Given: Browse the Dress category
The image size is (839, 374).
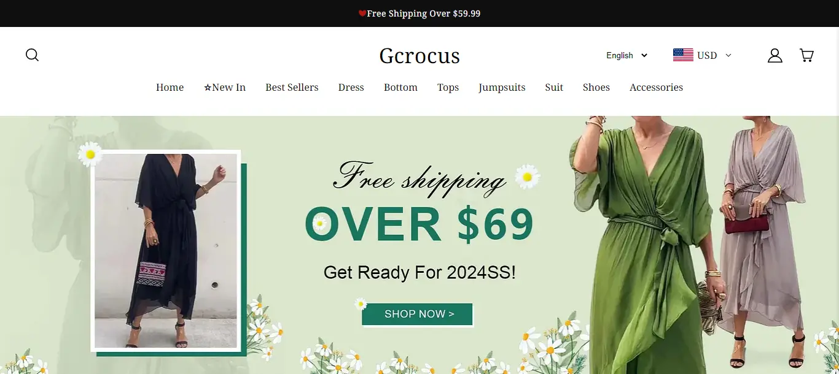Looking at the screenshot, I should [351, 88].
